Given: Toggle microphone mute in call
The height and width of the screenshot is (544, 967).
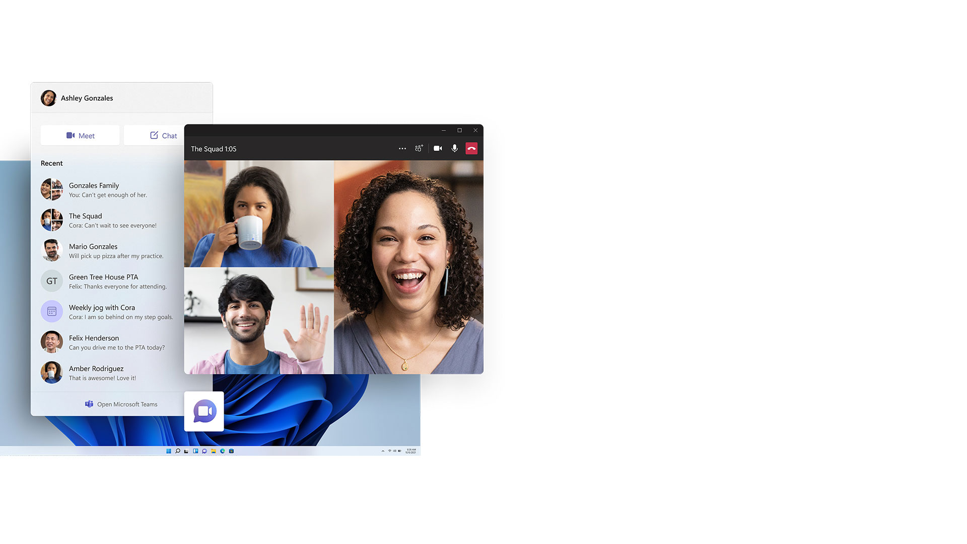Looking at the screenshot, I should (x=454, y=148).
